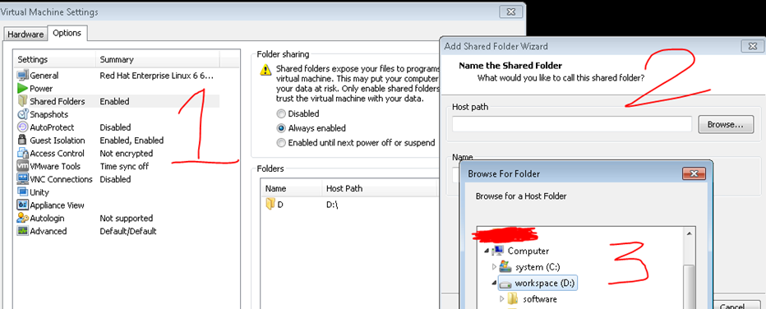The image size is (766, 309).
Task: Click the system (C:) drive icon
Action: coord(506,267)
